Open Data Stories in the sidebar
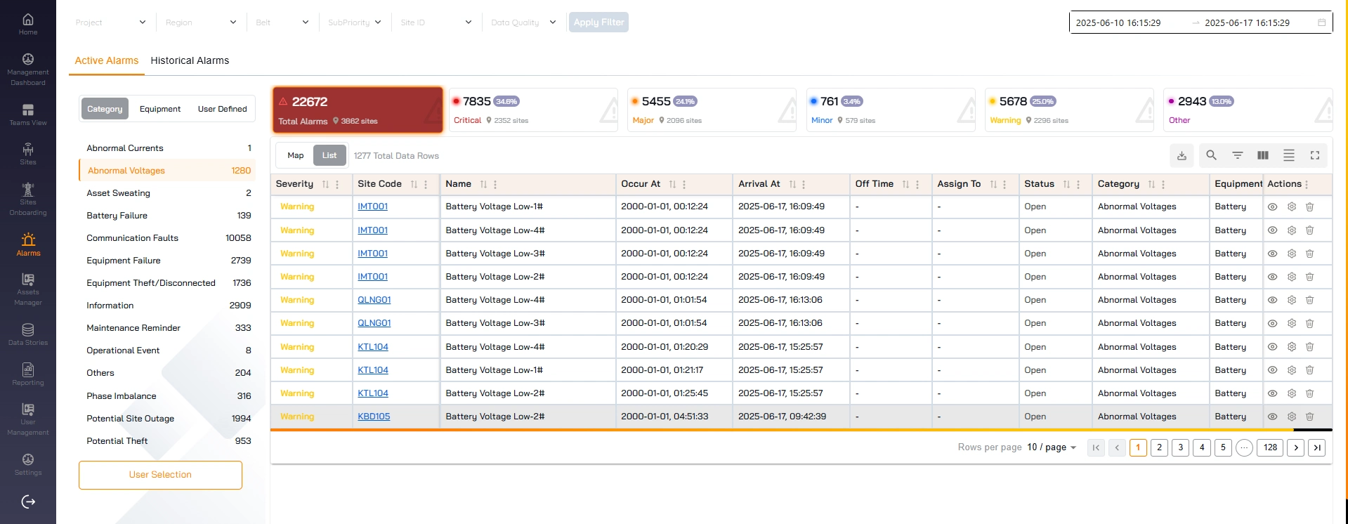This screenshot has width=1348, height=524. click(28, 334)
